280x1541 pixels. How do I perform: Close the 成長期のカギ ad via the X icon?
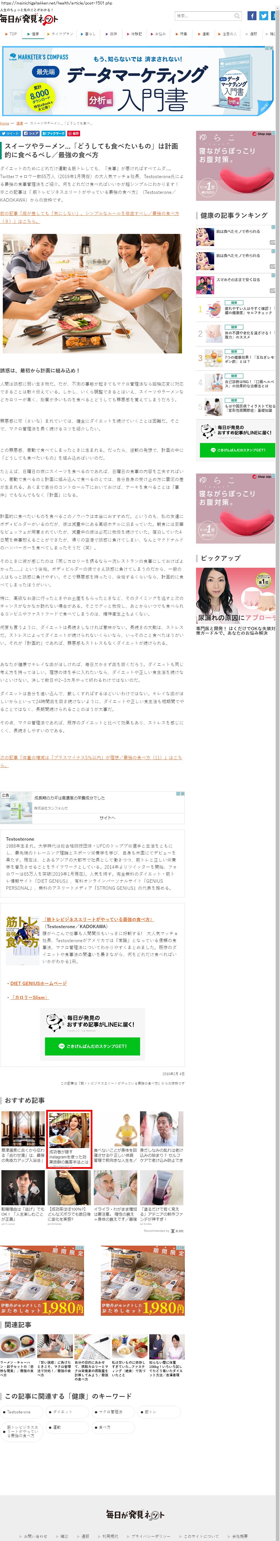pos(183,794)
